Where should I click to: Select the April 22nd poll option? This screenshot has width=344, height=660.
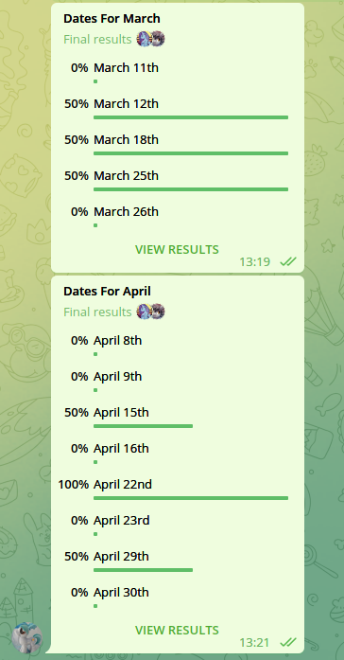tap(177, 490)
